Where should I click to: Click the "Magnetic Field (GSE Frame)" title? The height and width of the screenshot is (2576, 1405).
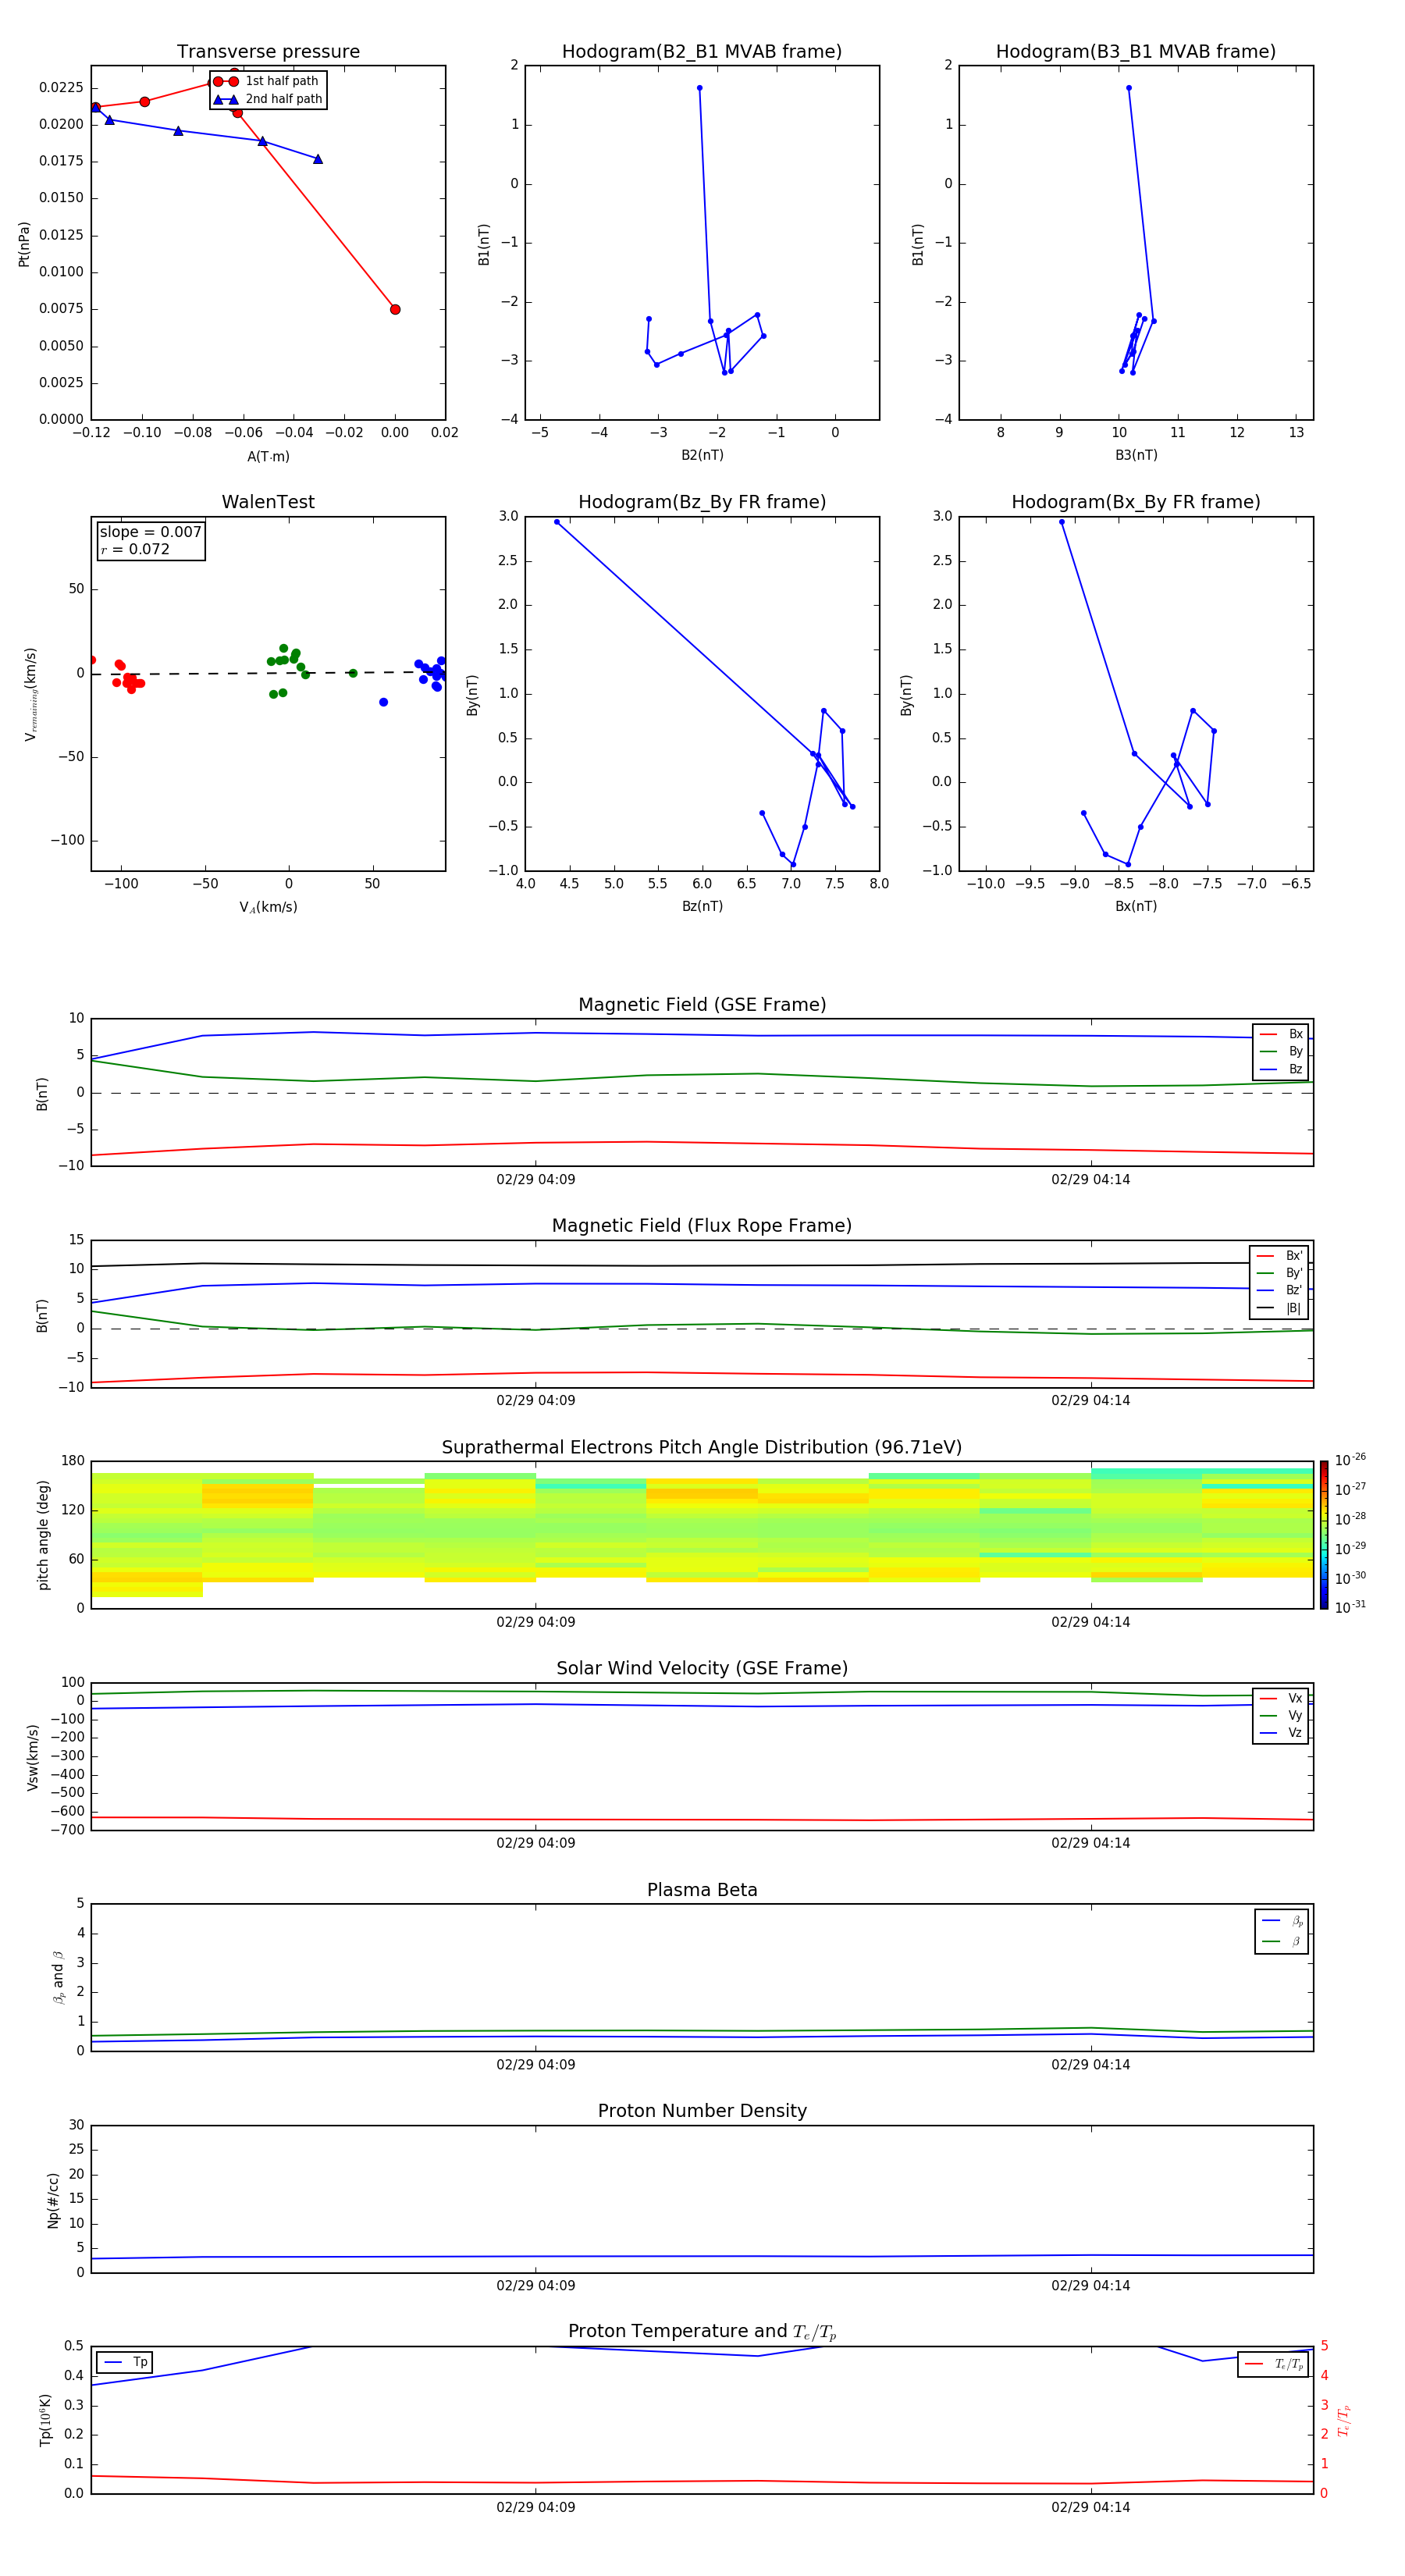702,1005
